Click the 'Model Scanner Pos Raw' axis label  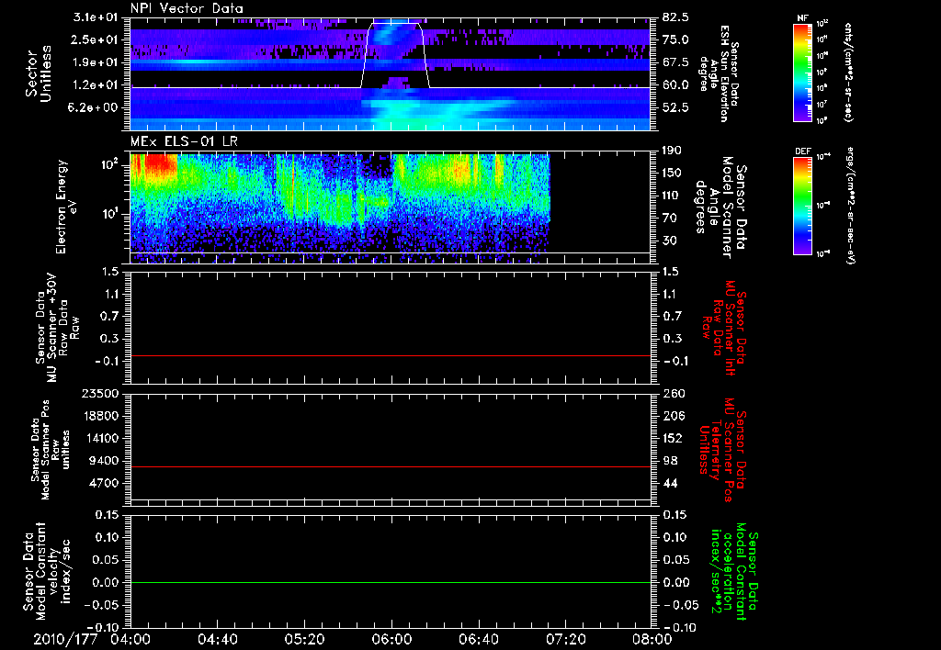(x=51, y=450)
